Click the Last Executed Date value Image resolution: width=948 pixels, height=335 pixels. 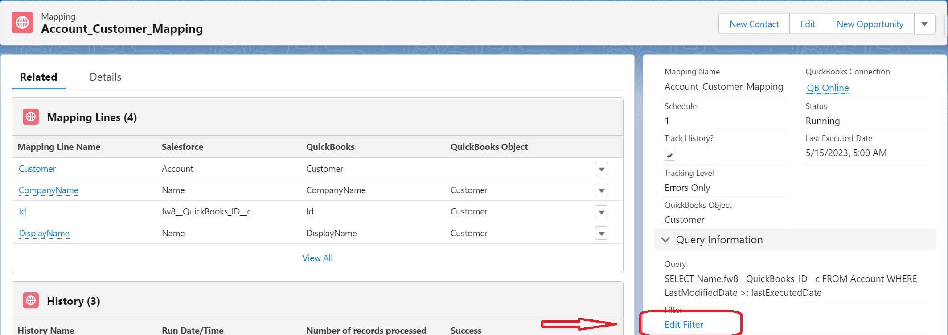(x=846, y=153)
